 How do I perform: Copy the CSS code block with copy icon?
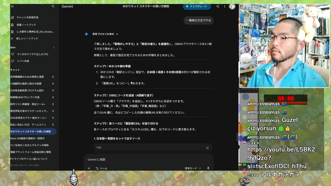click(207, 148)
